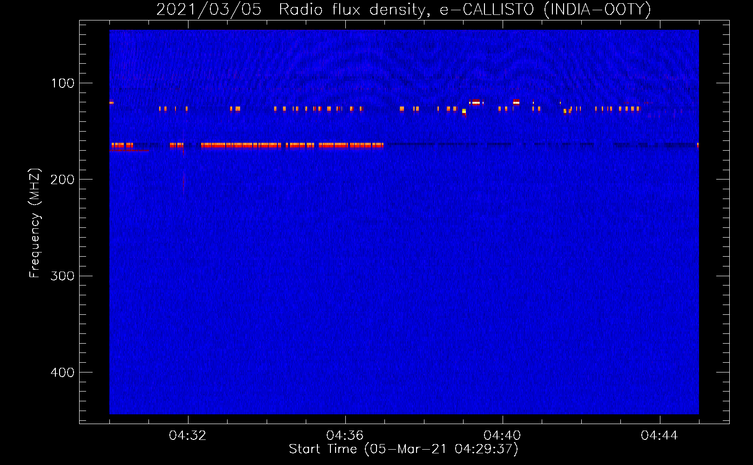Image resolution: width=753 pixels, height=465 pixels.
Task: Click the 04:40 time tick label
Action: click(502, 436)
